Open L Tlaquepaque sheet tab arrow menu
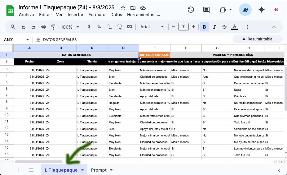 tap(82, 170)
